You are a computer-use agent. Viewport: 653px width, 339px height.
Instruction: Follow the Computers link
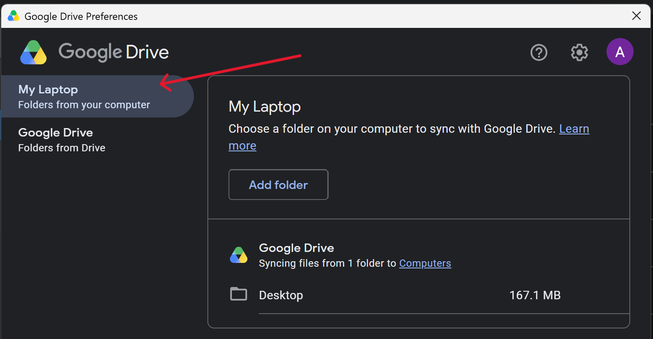425,263
